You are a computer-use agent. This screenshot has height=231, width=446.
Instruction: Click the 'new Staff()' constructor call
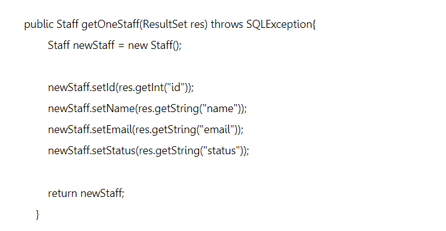coord(154,45)
